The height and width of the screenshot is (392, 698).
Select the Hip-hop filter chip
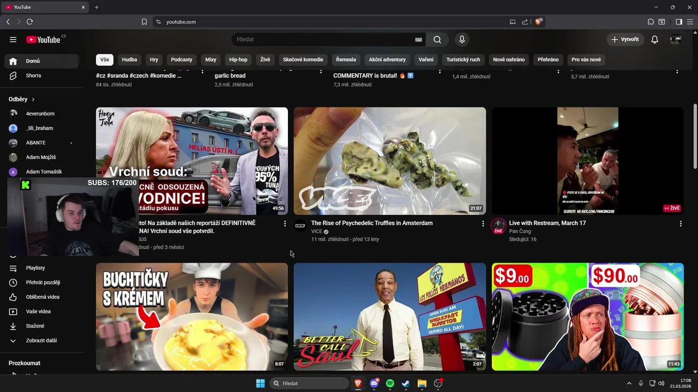pyautogui.click(x=238, y=60)
